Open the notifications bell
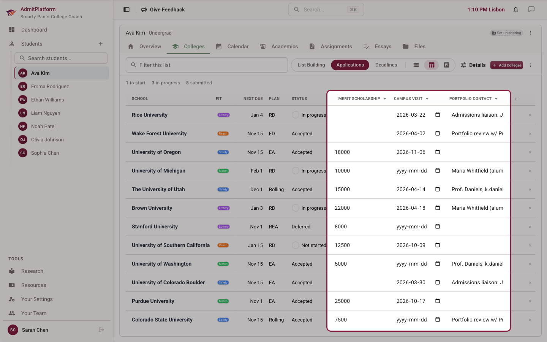This screenshot has width=547, height=342. pyautogui.click(x=515, y=9)
